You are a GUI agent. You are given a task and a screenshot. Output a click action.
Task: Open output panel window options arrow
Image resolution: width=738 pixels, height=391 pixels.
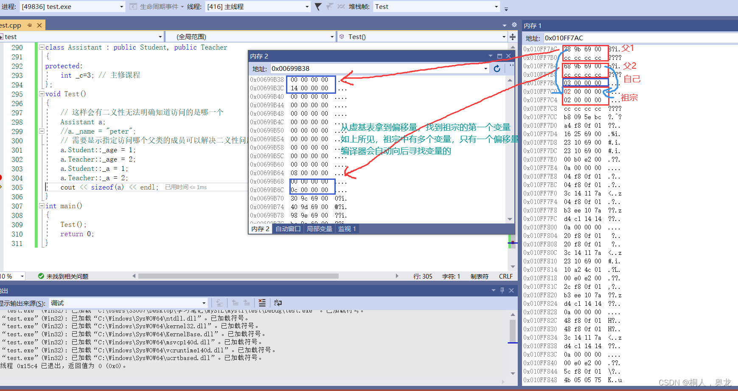[494, 290]
